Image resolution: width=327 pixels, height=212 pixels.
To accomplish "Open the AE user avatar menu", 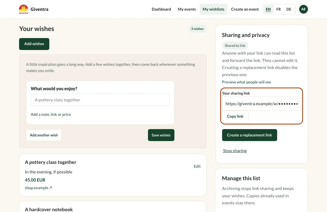I will pos(304,9).
